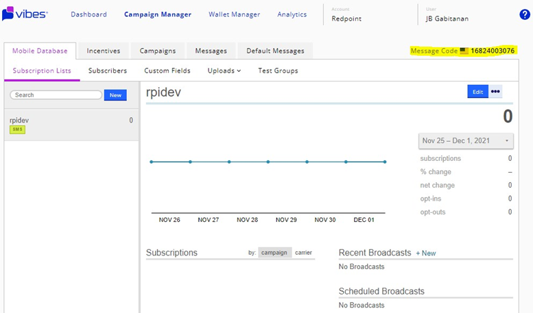
Task: Click the NOV 28 data point on chart
Action: (229, 162)
